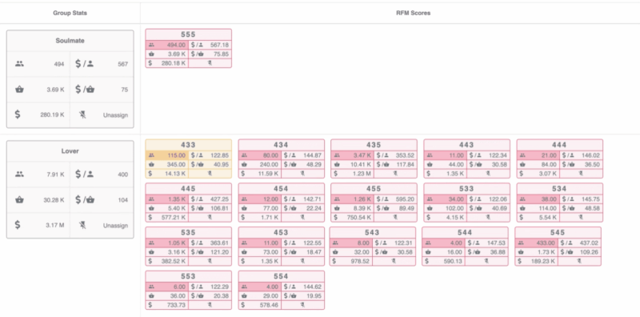
Task: Click the unassign pin icon in card 555
Action: tap(210, 63)
